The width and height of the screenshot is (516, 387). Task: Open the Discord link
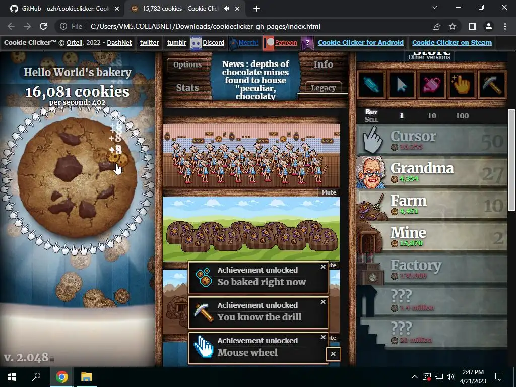[213, 42]
